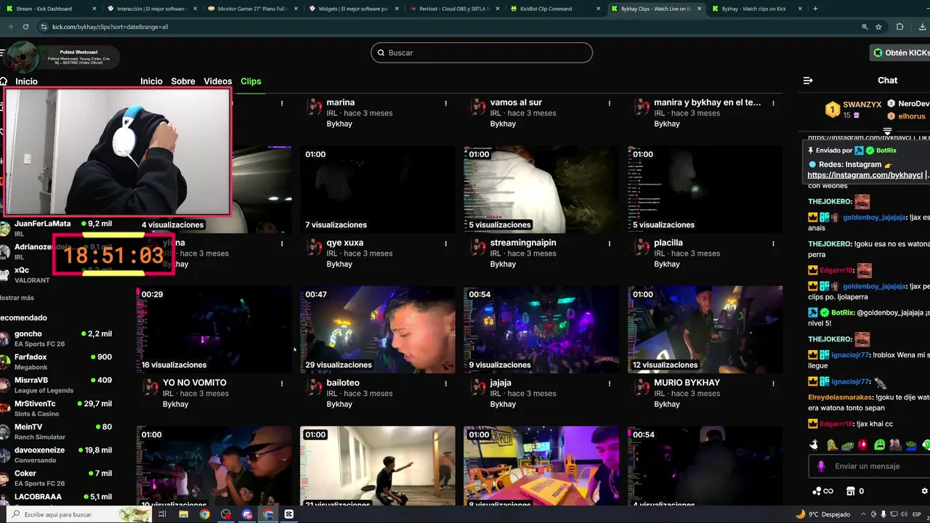930x523 pixels.
Task: Open browser zoom magnifier icon
Action: [865, 27]
